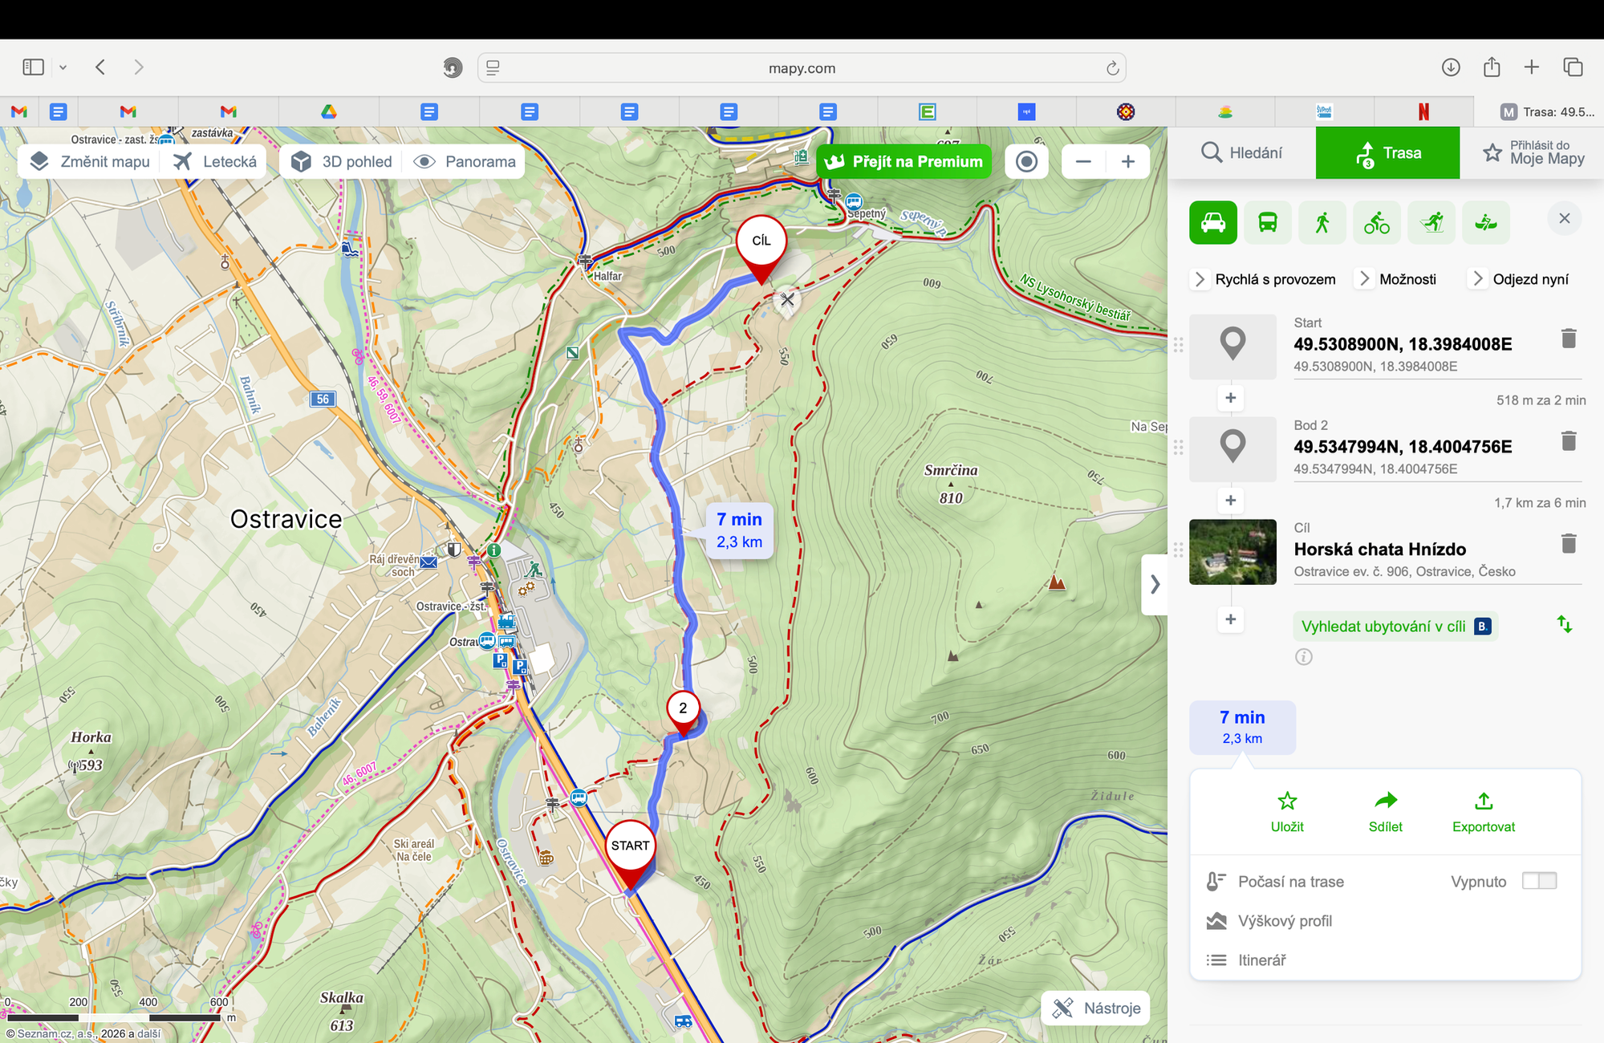This screenshot has height=1043, width=1604.
Task: Enable 3D pohled view
Action: (x=342, y=161)
